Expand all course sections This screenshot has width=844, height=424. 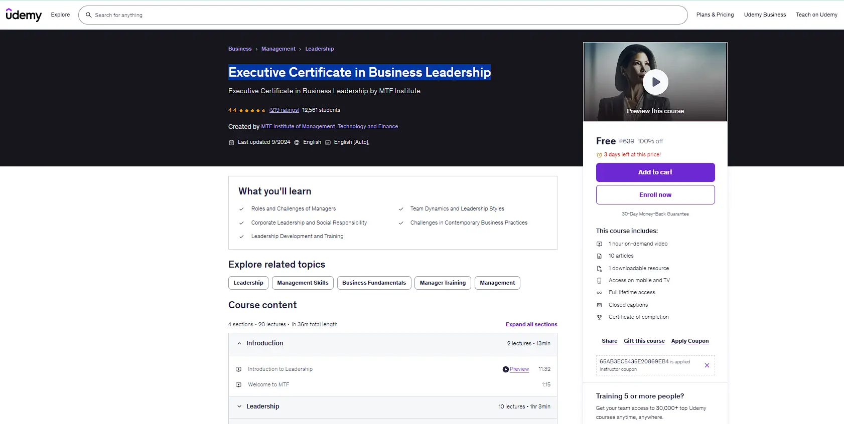pyautogui.click(x=531, y=325)
